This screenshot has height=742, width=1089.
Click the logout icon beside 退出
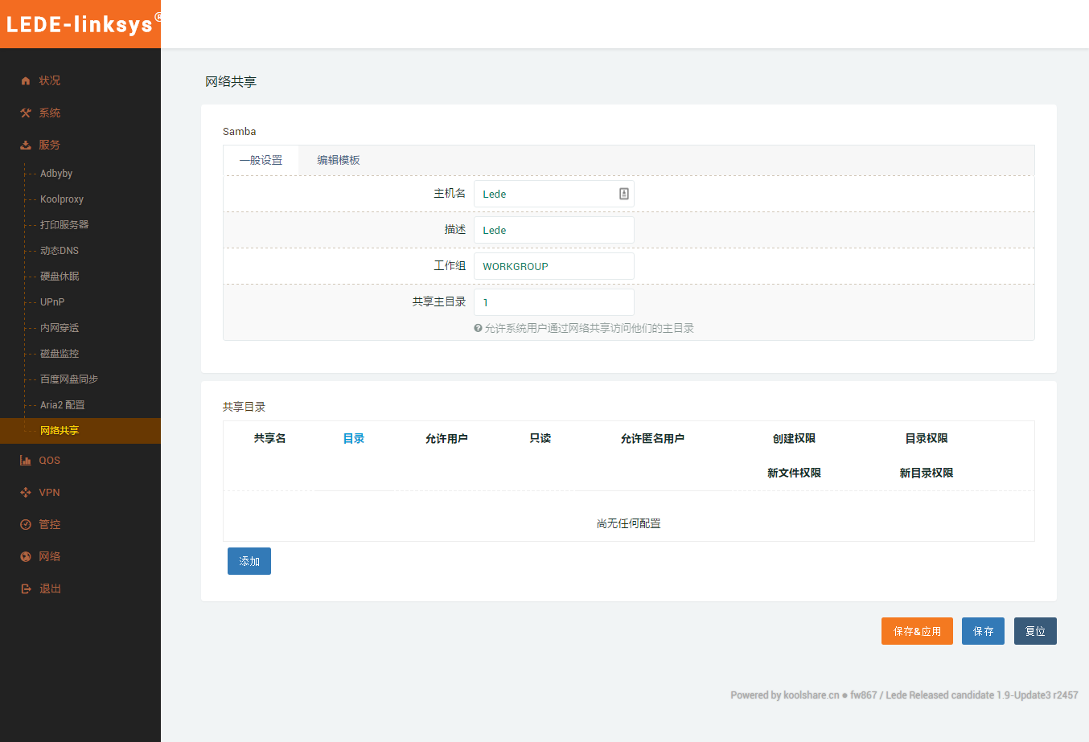[x=26, y=589]
